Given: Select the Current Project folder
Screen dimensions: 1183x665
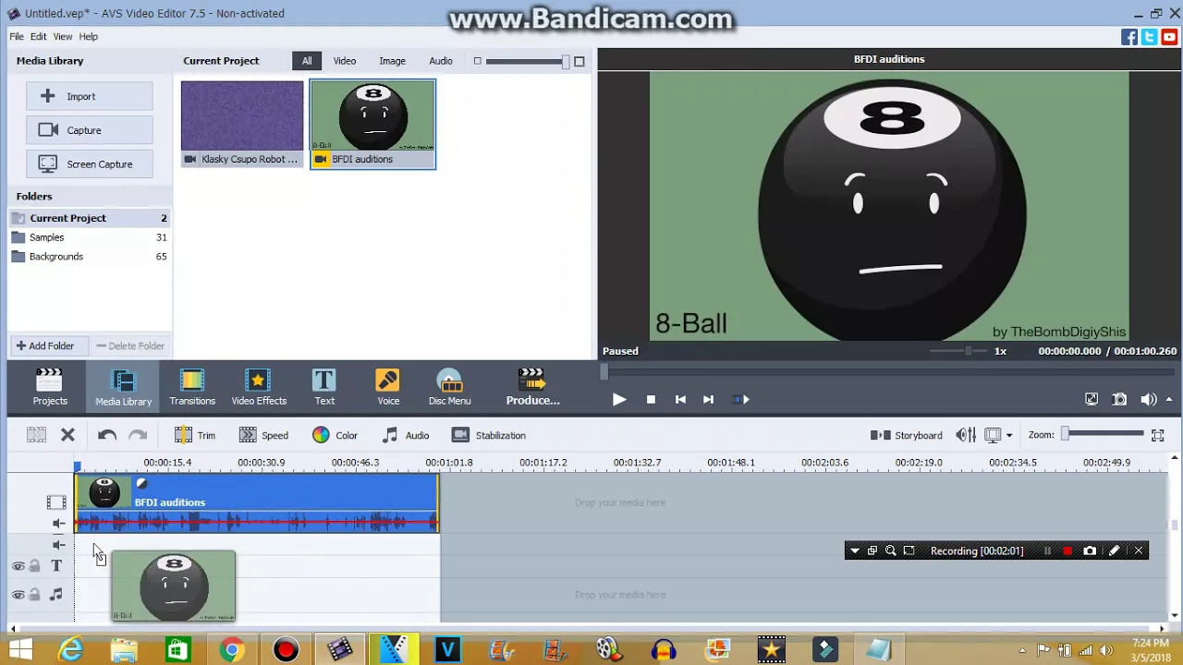Looking at the screenshot, I should click(x=90, y=218).
